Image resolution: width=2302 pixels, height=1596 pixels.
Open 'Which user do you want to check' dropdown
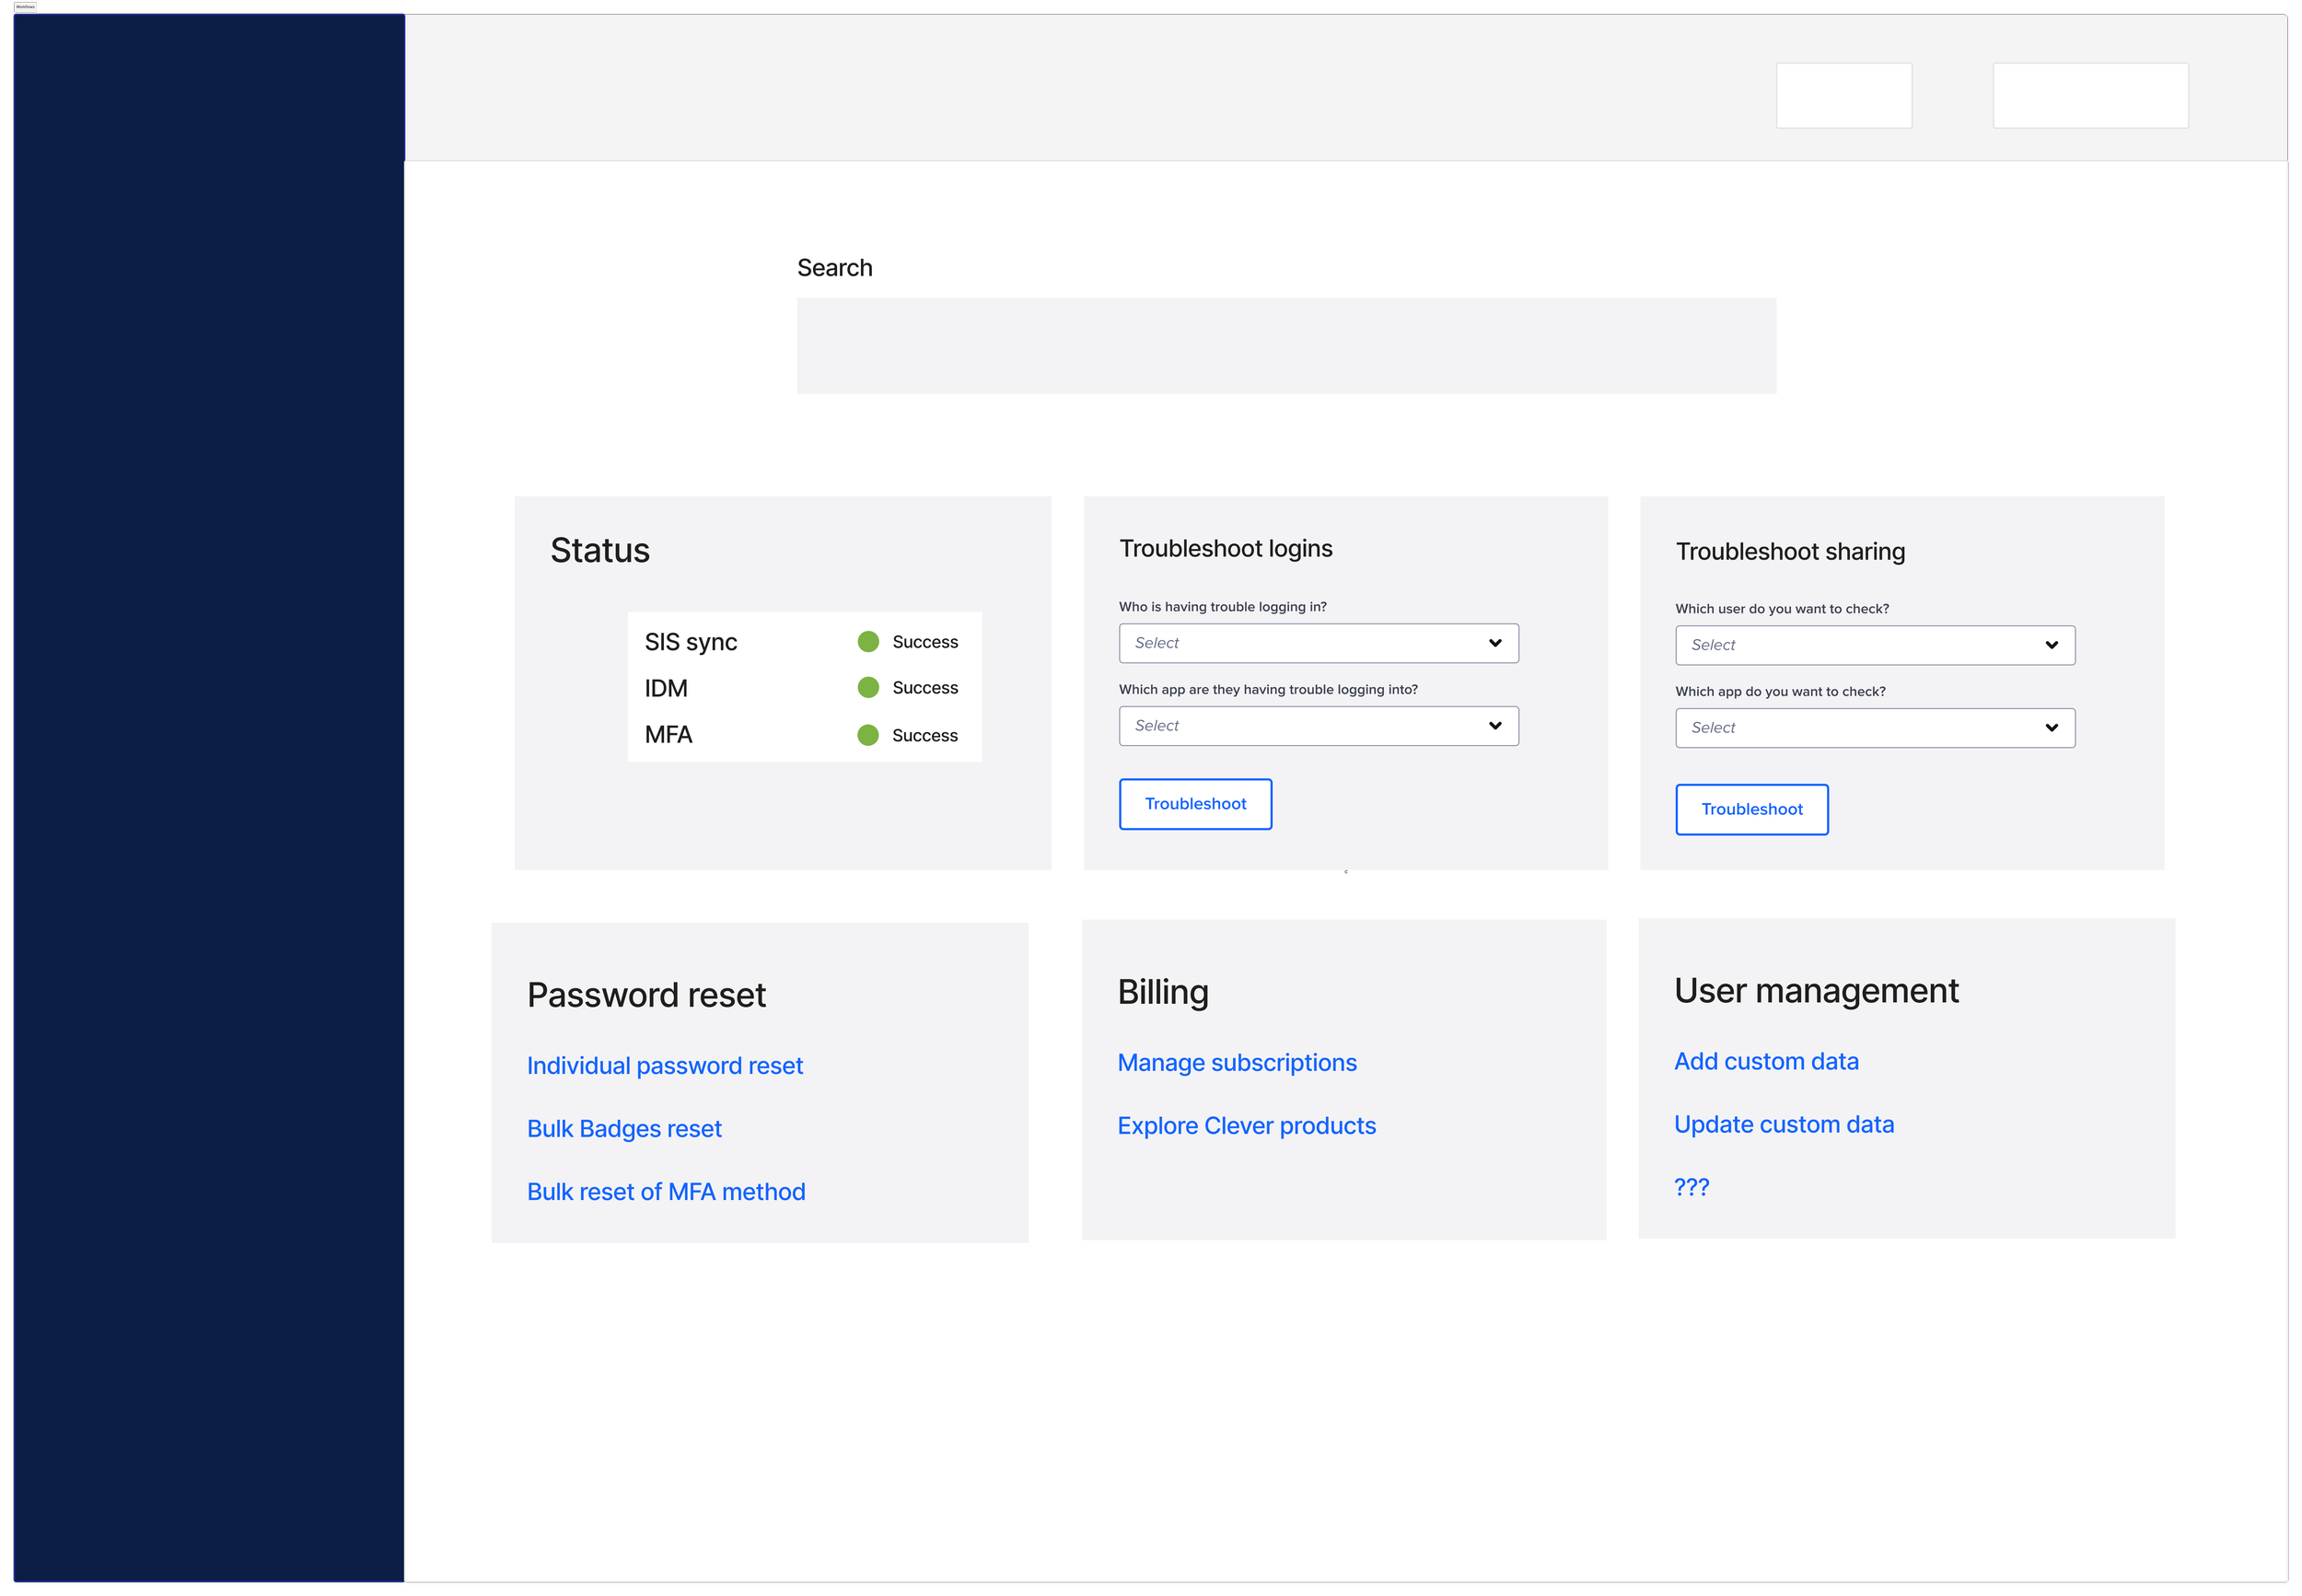(x=1874, y=645)
